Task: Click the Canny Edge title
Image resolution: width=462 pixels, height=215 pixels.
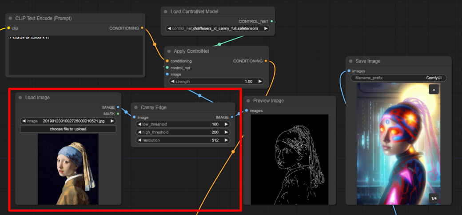Action: coord(154,107)
